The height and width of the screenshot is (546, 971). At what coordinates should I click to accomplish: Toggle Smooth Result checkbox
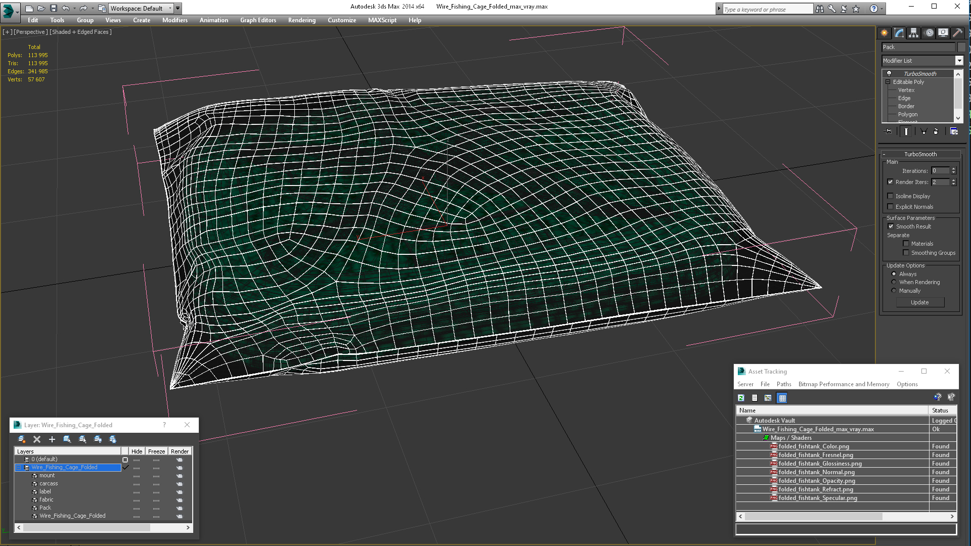(x=891, y=226)
